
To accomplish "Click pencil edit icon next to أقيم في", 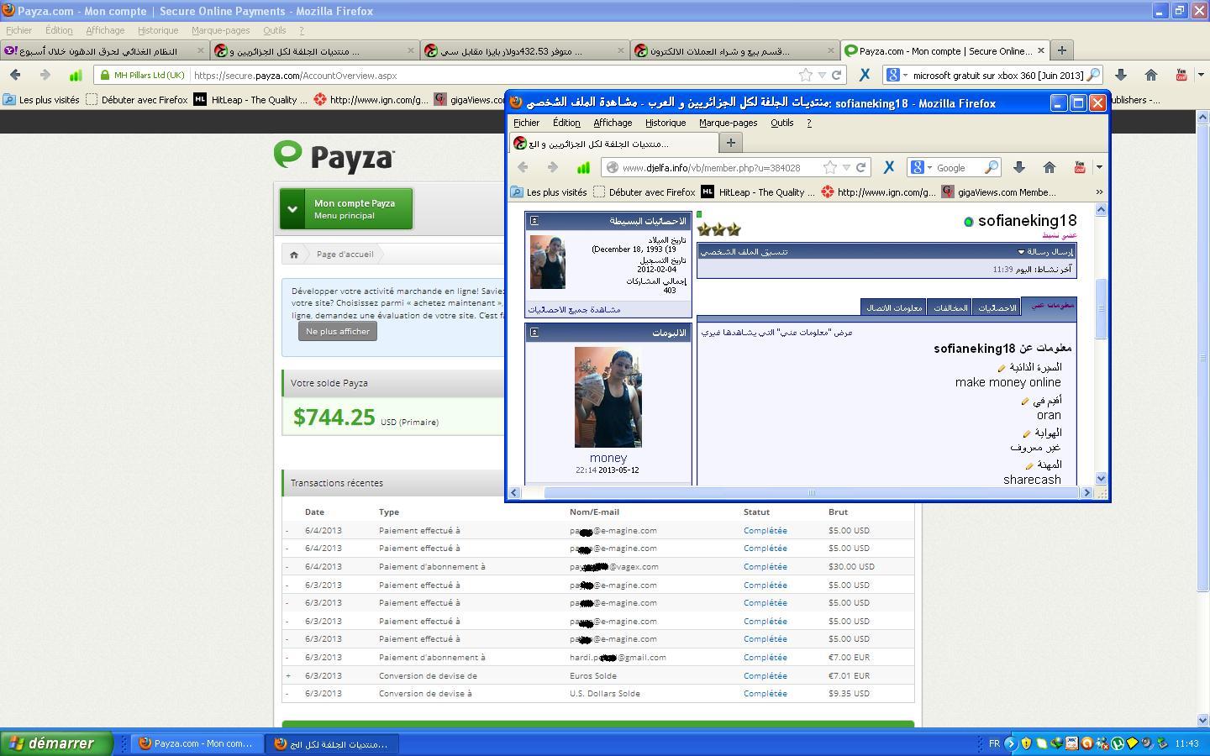I will [1025, 401].
